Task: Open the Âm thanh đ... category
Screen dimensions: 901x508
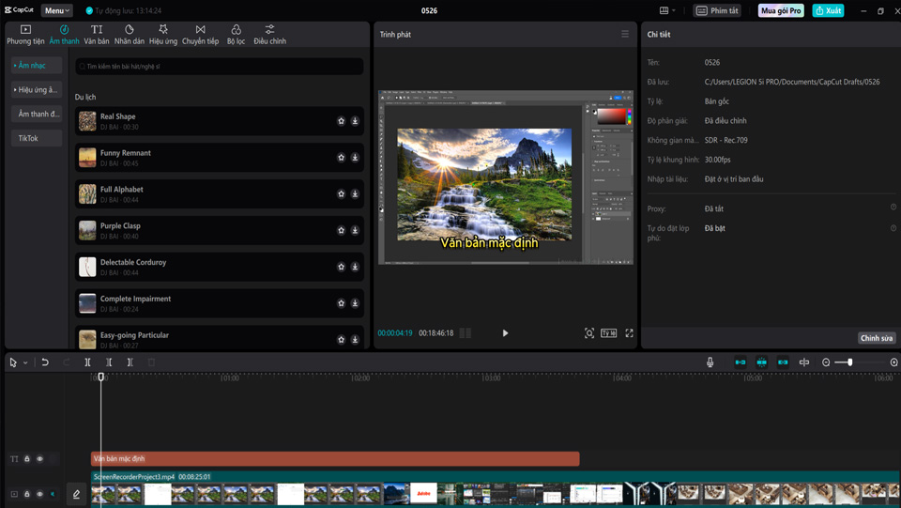Action: tap(37, 114)
